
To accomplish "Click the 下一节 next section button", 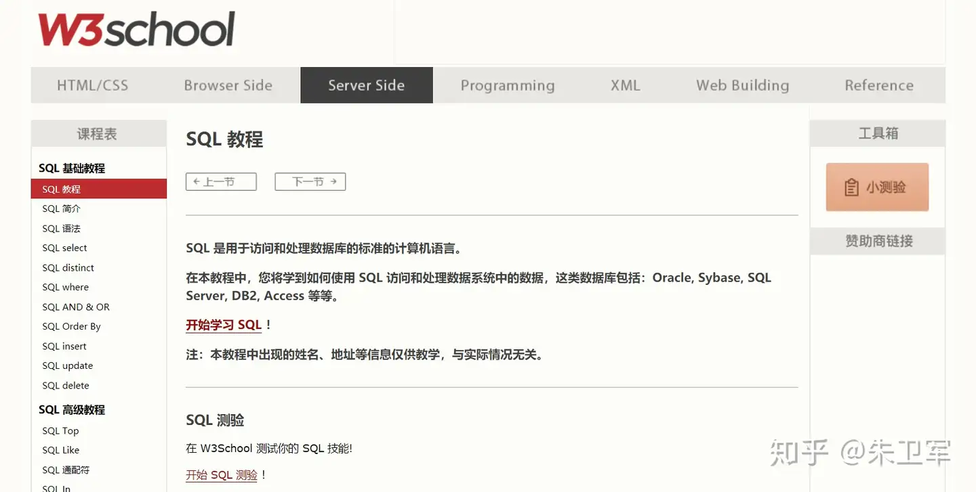I will [x=310, y=181].
